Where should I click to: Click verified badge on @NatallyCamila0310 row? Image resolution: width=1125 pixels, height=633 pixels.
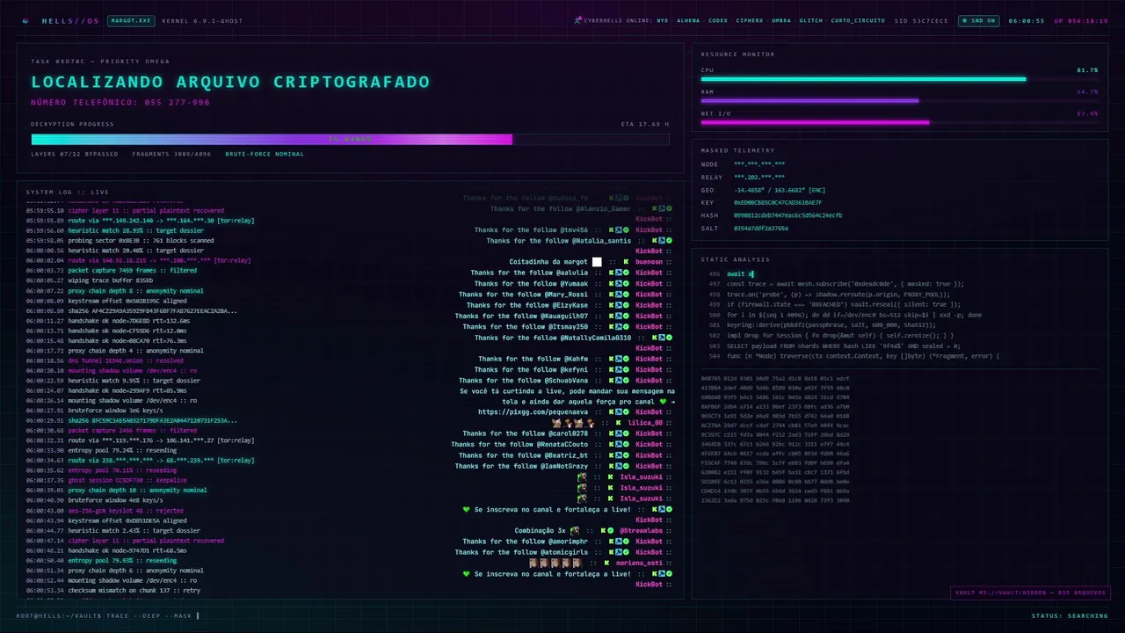pyautogui.click(x=669, y=338)
